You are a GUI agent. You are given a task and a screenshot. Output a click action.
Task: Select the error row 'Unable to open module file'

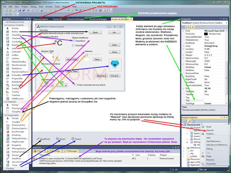(106, 161)
